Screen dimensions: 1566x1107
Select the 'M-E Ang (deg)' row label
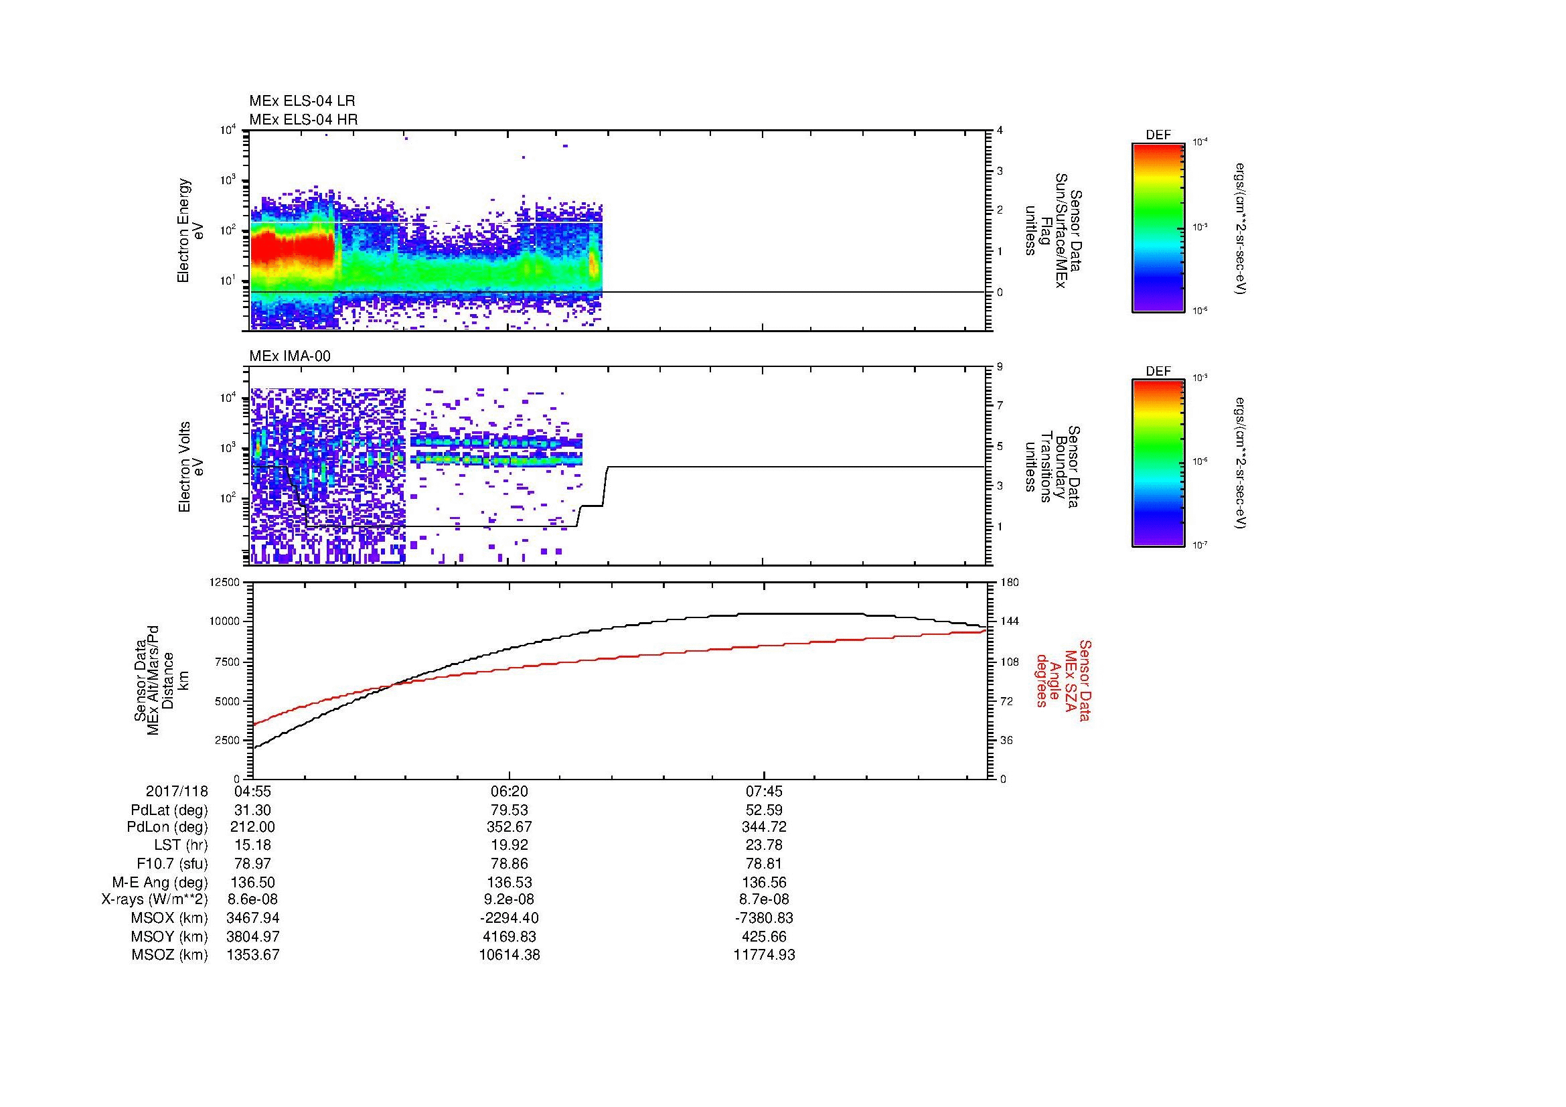[159, 882]
